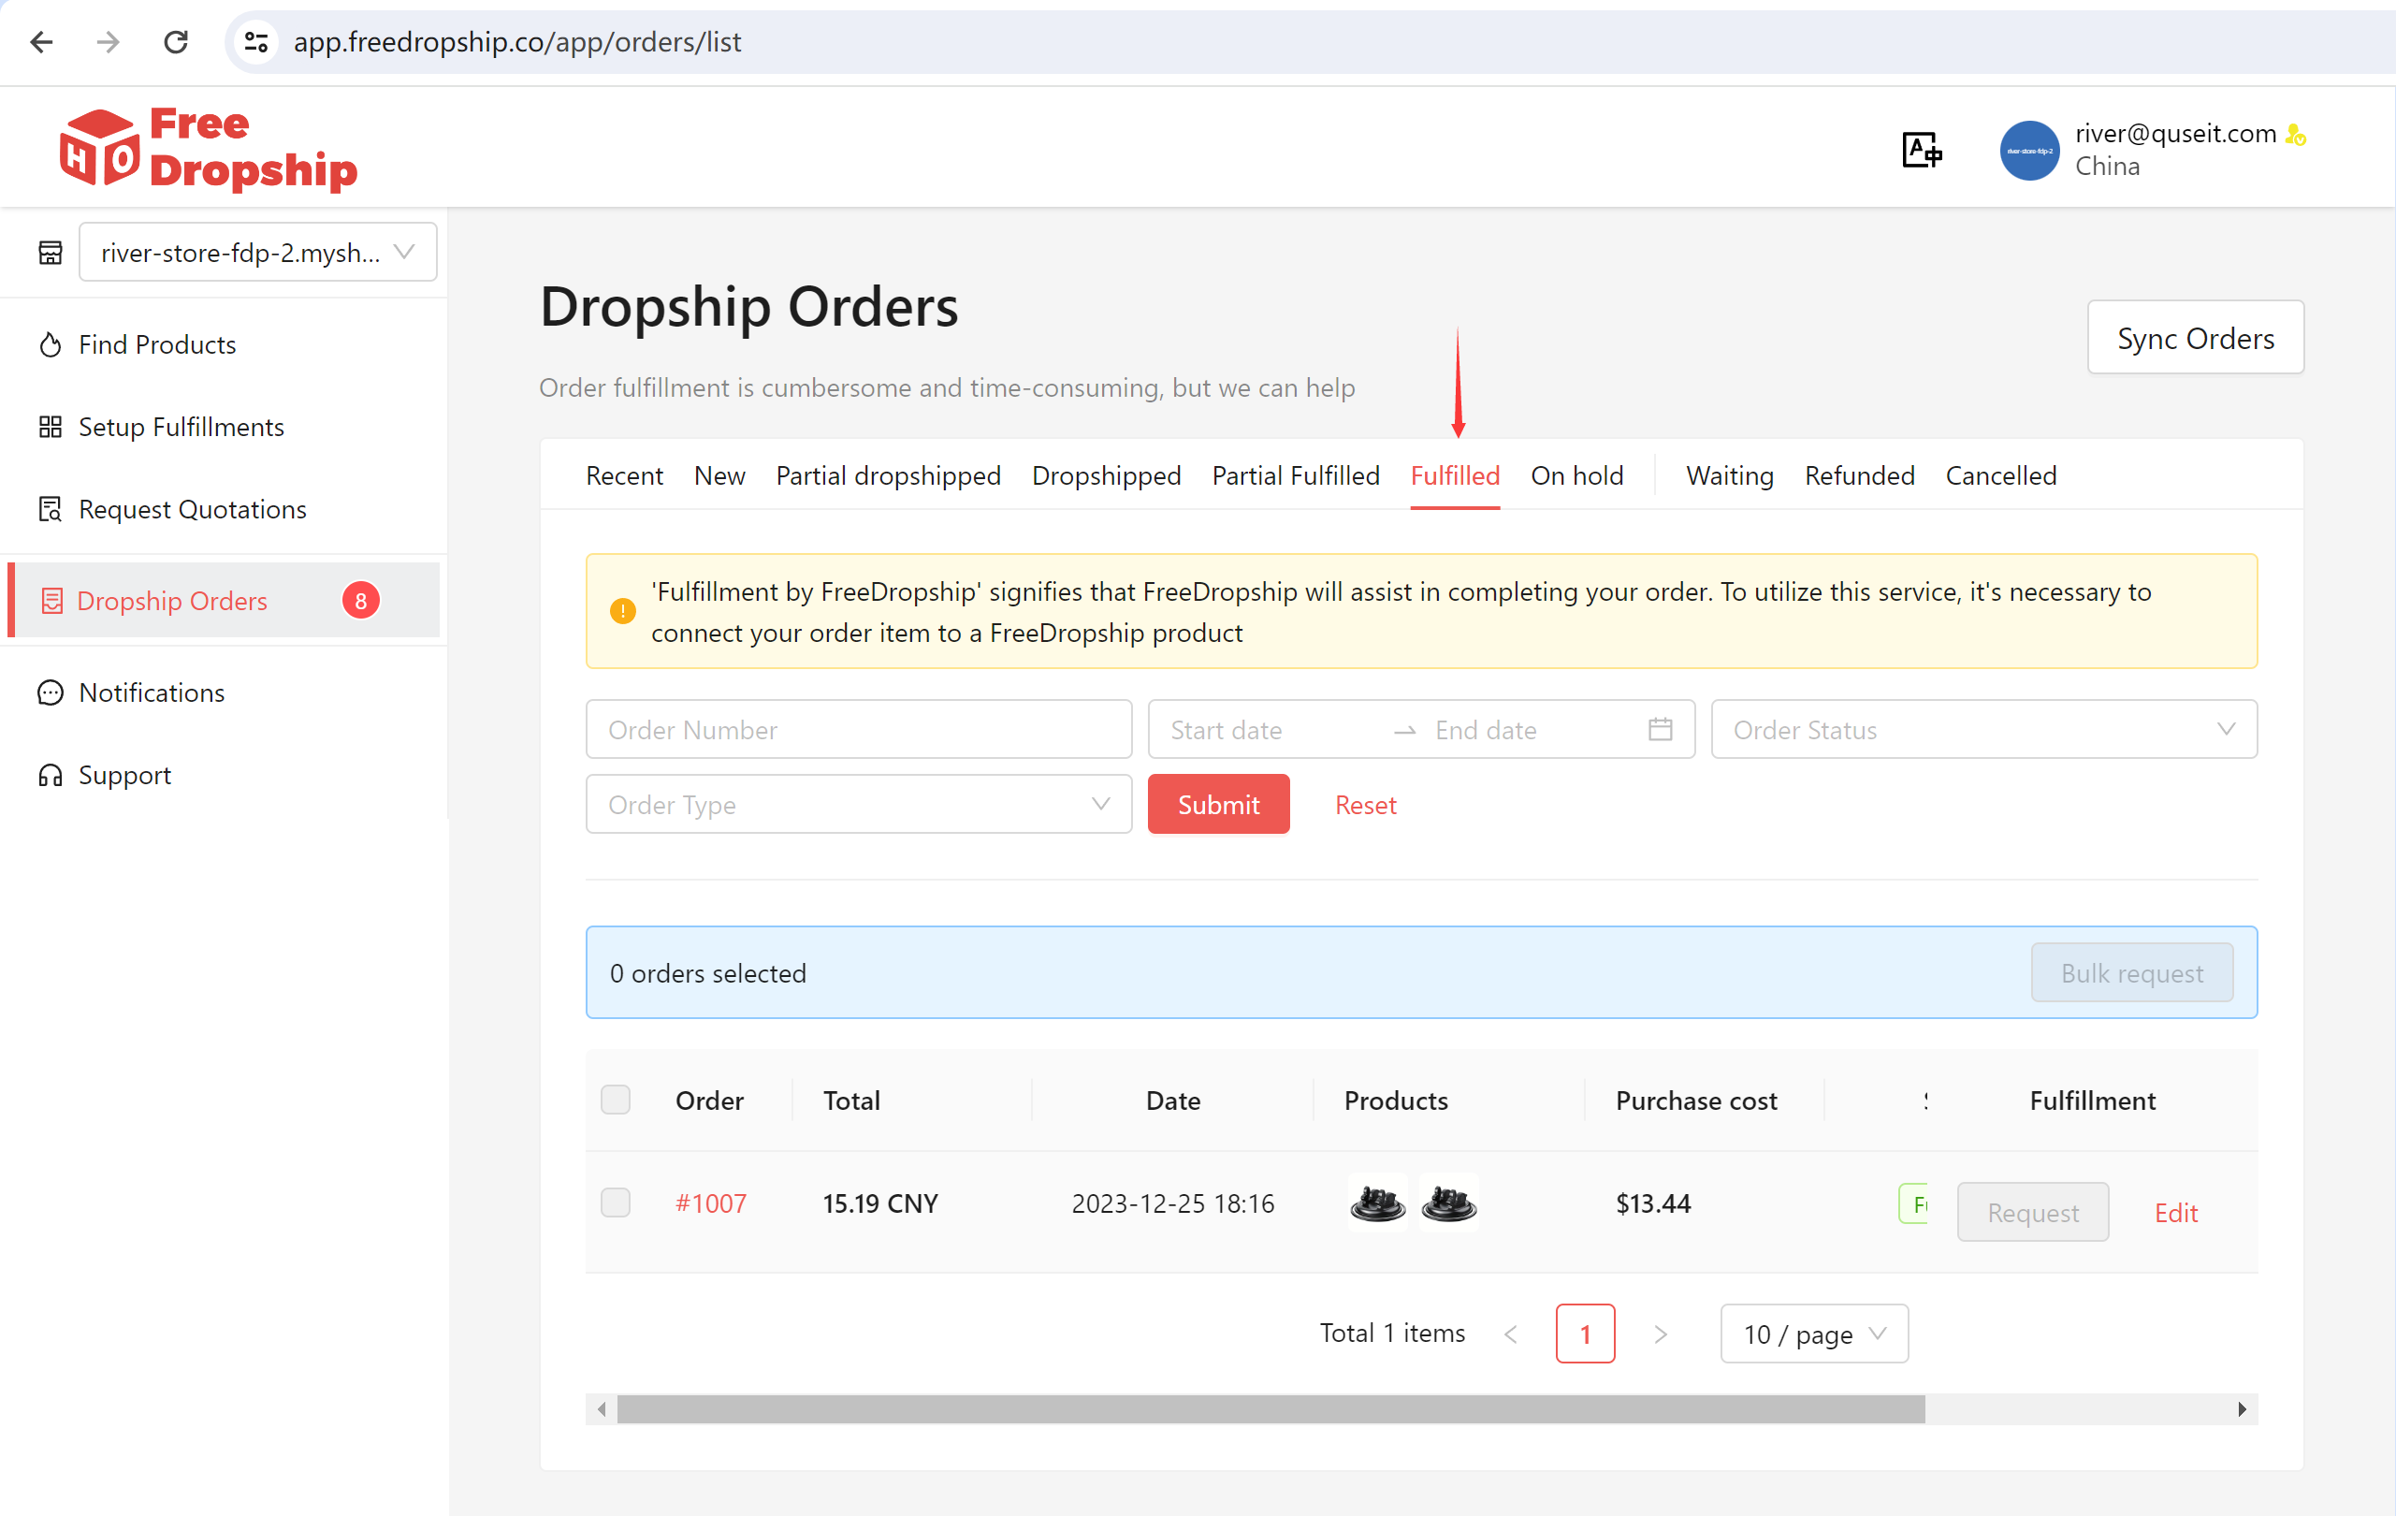The image size is (2396, 1516).
Task: Go to previous page arrow
Action: click(1510, 1334)
